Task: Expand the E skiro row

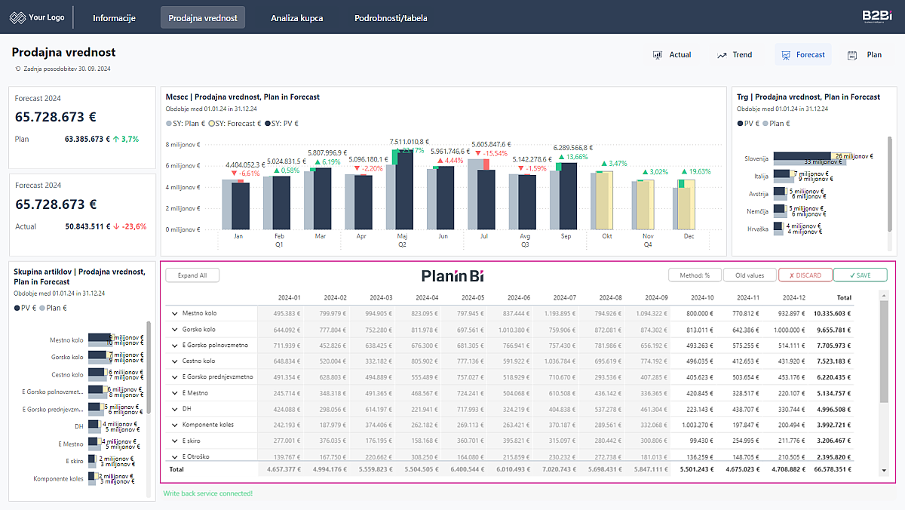Action: (175, 441)
